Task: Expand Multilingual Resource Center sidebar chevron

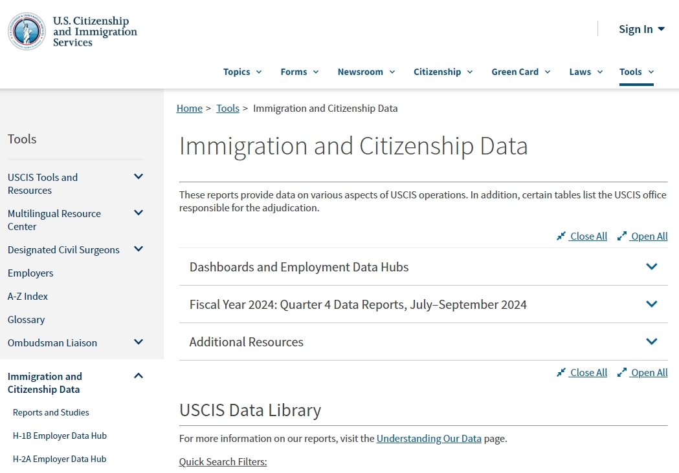Action: click(x=138, y=213)
